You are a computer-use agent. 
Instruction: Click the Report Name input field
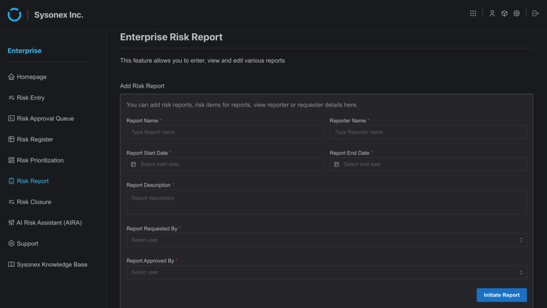coord(225,132)
